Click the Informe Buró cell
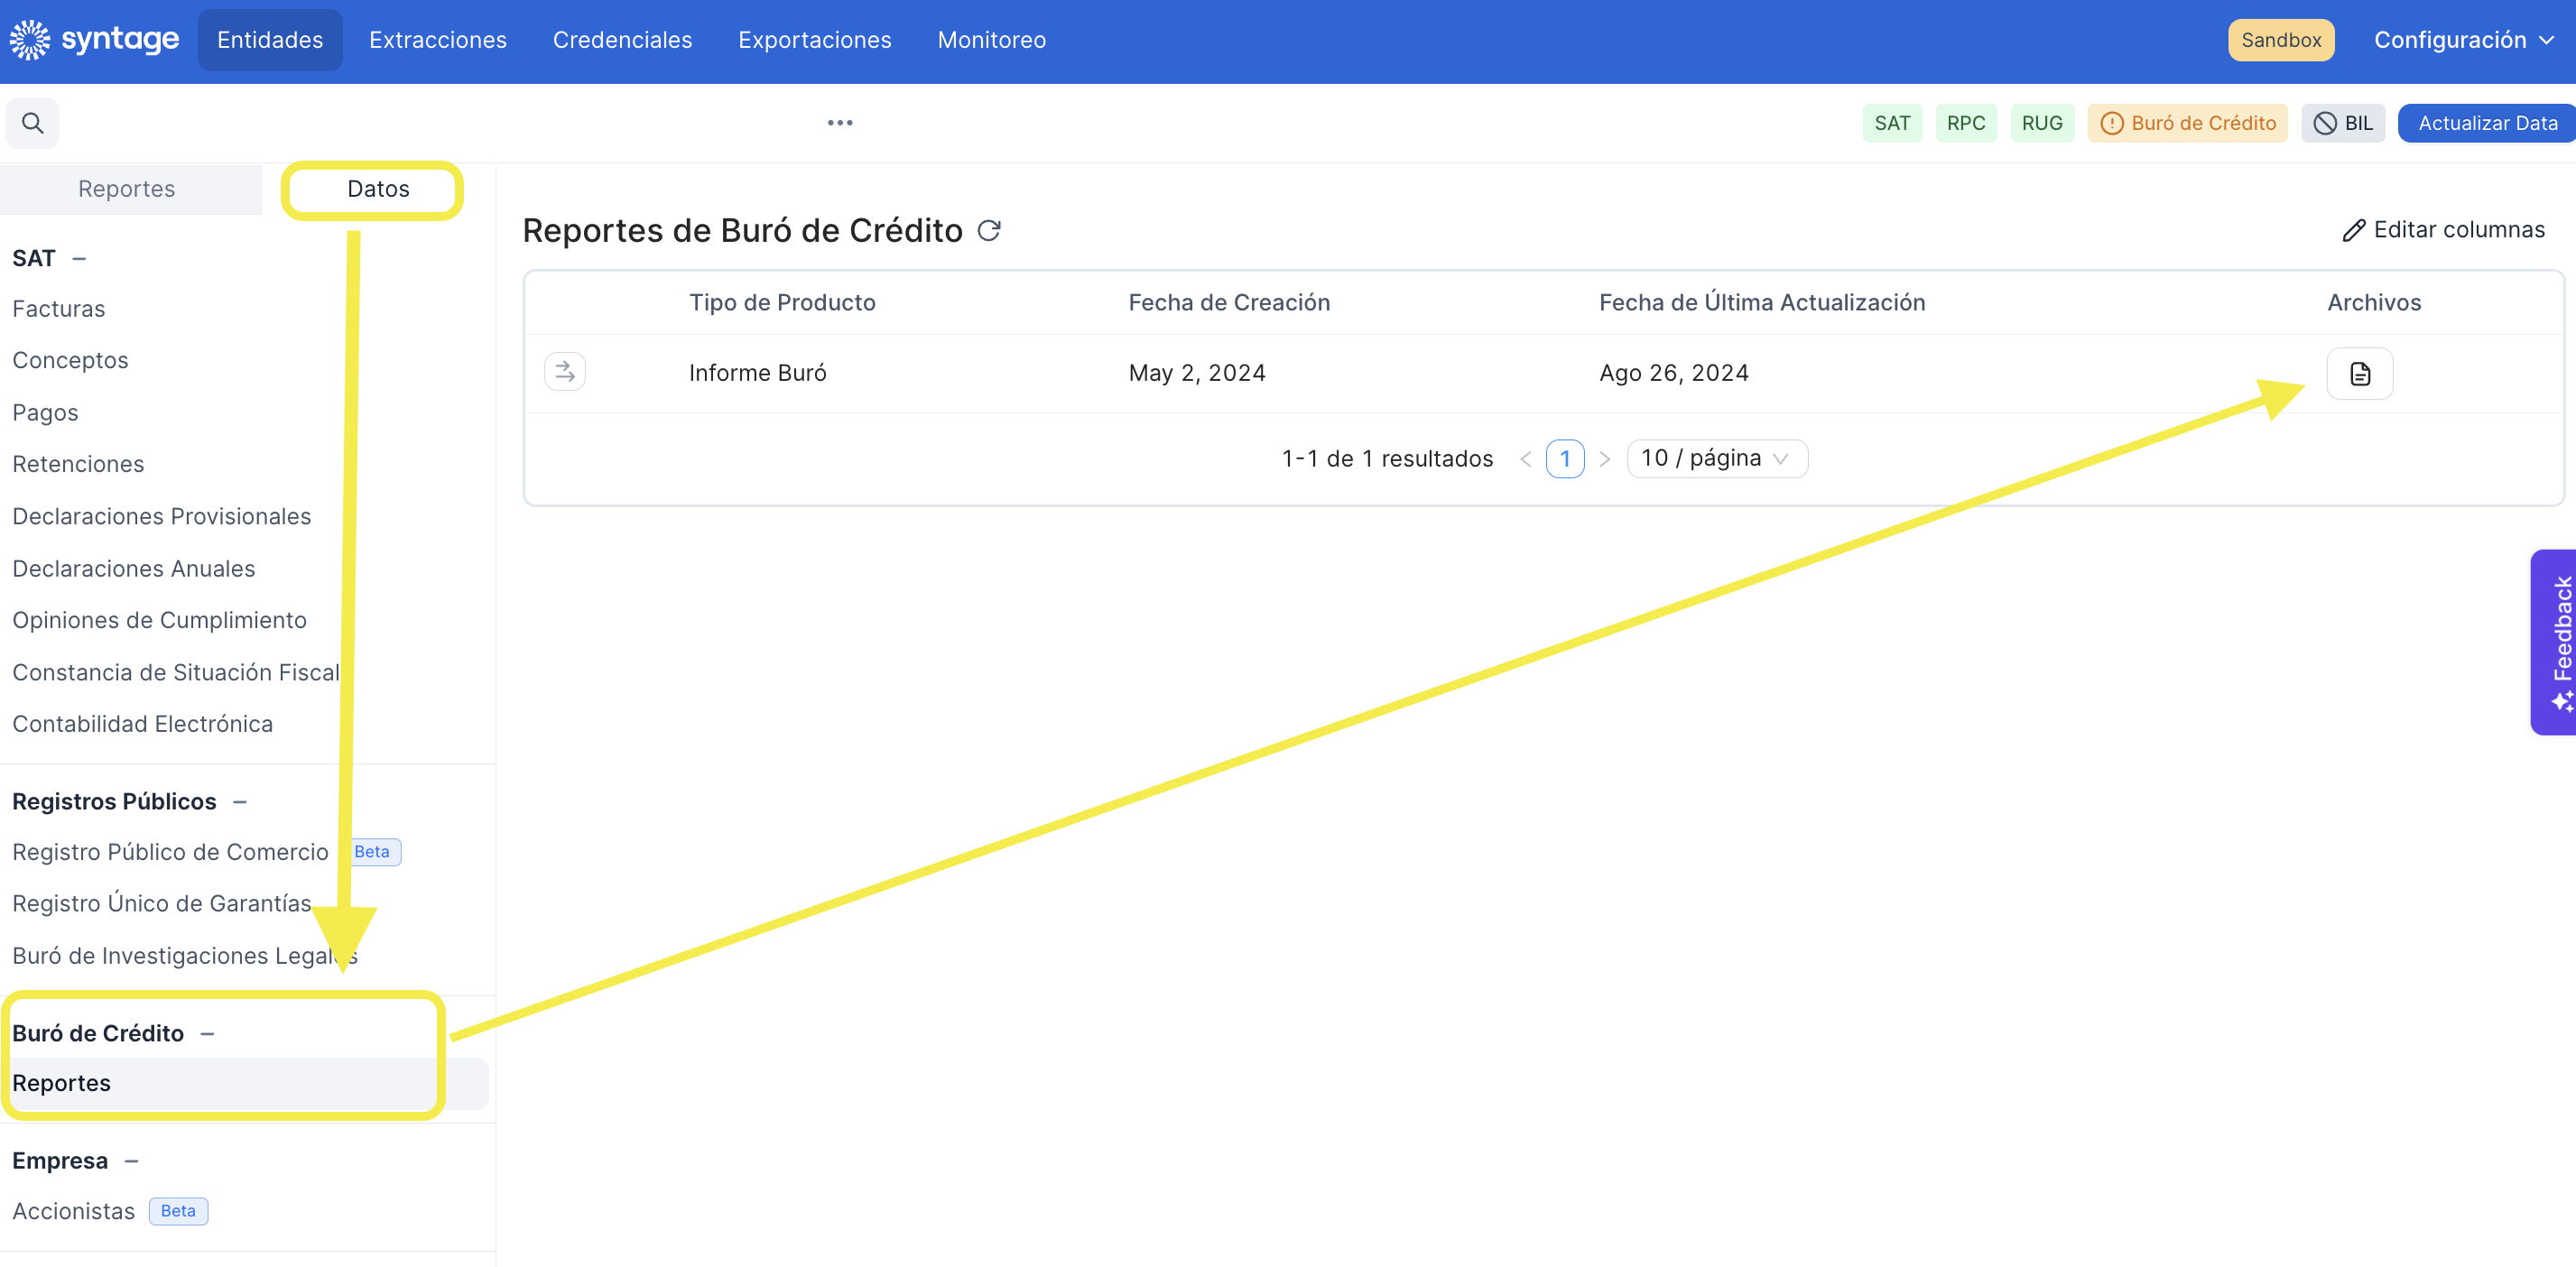Image resolution: width=2576 pixels, height=1267 pixels. coord(758,373)
